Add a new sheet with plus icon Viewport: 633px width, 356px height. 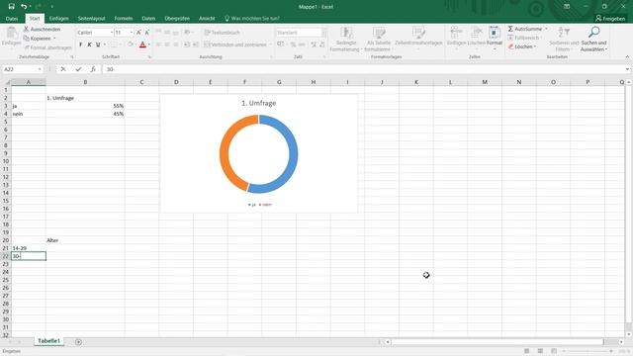pos(78,342)
